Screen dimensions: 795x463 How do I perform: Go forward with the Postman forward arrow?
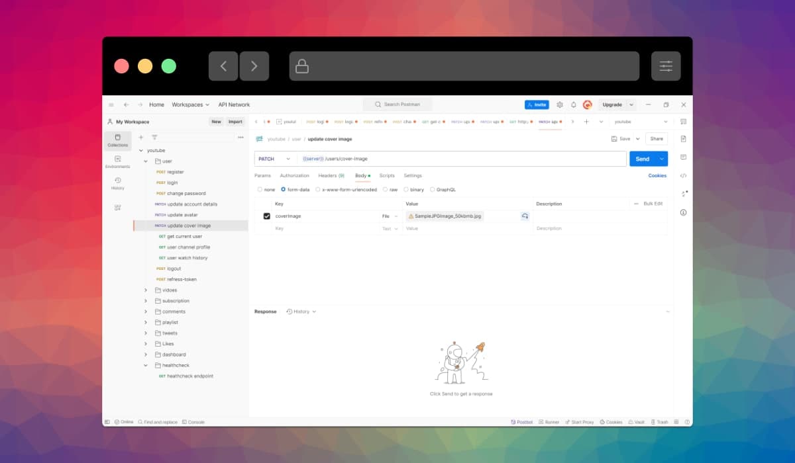tap(140, 105)
